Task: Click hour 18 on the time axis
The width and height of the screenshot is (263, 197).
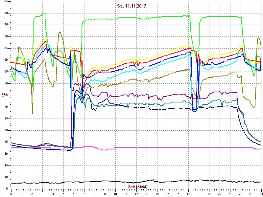Action: click(x=199, y=193)
